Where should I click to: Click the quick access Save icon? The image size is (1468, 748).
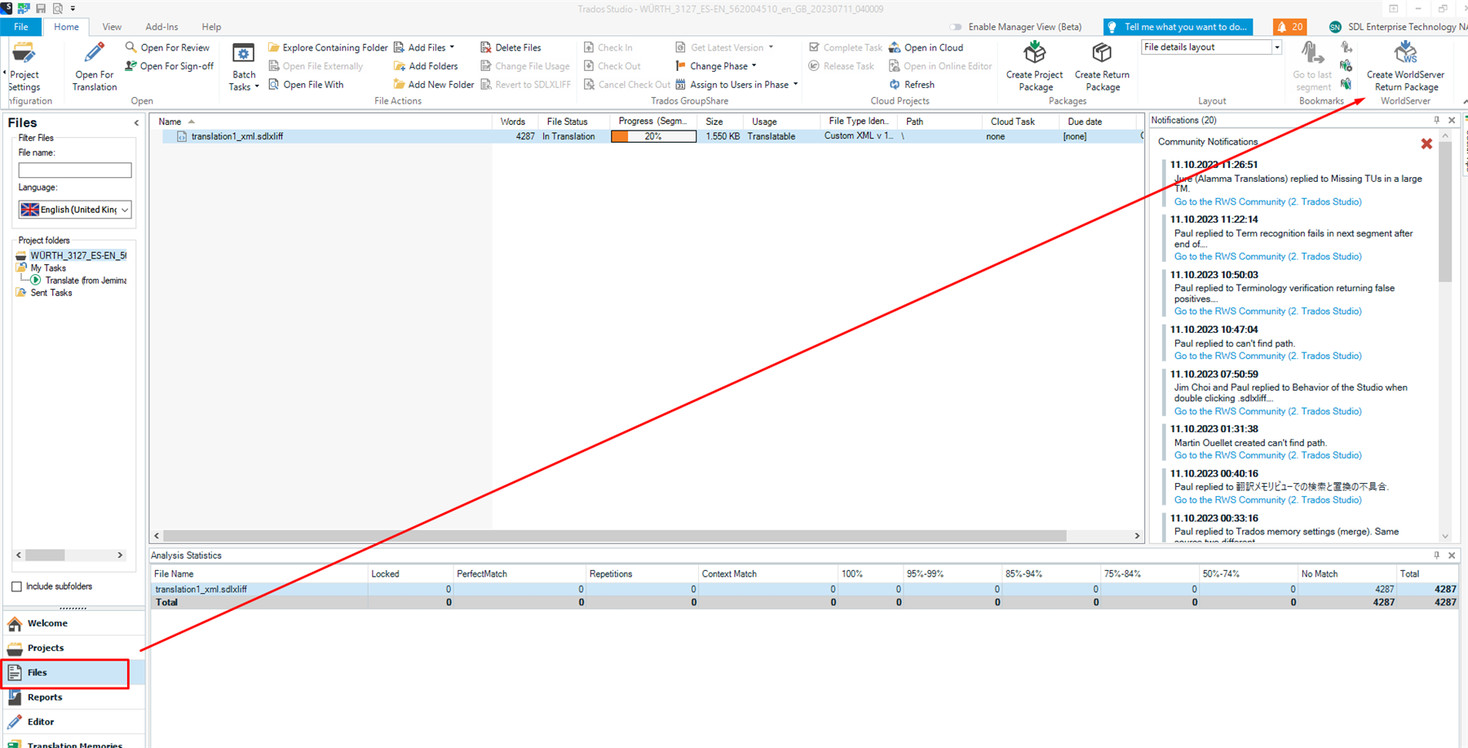pos(40,8)
